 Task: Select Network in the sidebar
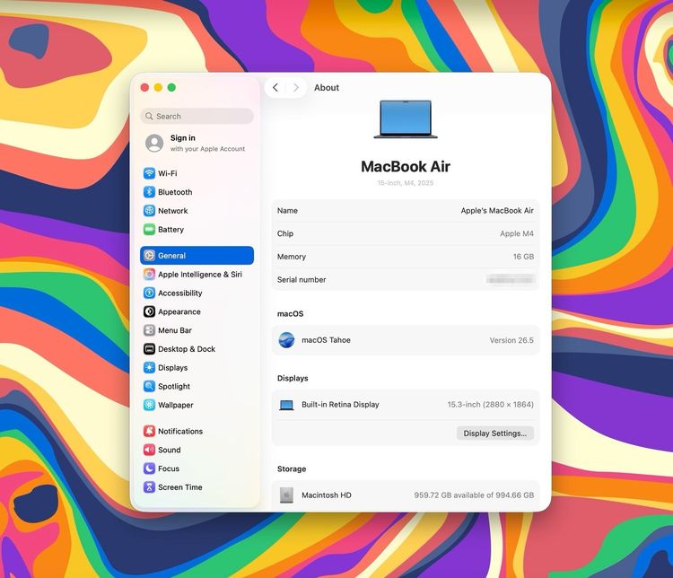click(x=197, y=211)
